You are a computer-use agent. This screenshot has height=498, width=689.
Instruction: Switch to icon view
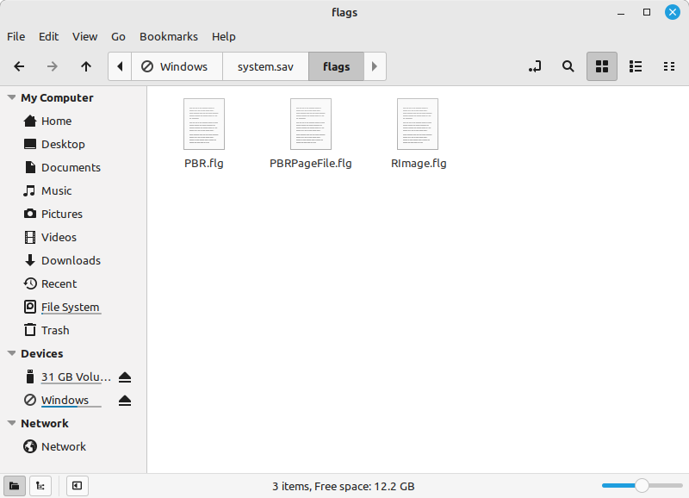(601, 66)
